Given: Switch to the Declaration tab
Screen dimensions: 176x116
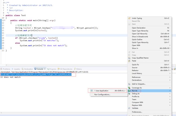Looking at the screenshot, I should [x=27, y=69].
